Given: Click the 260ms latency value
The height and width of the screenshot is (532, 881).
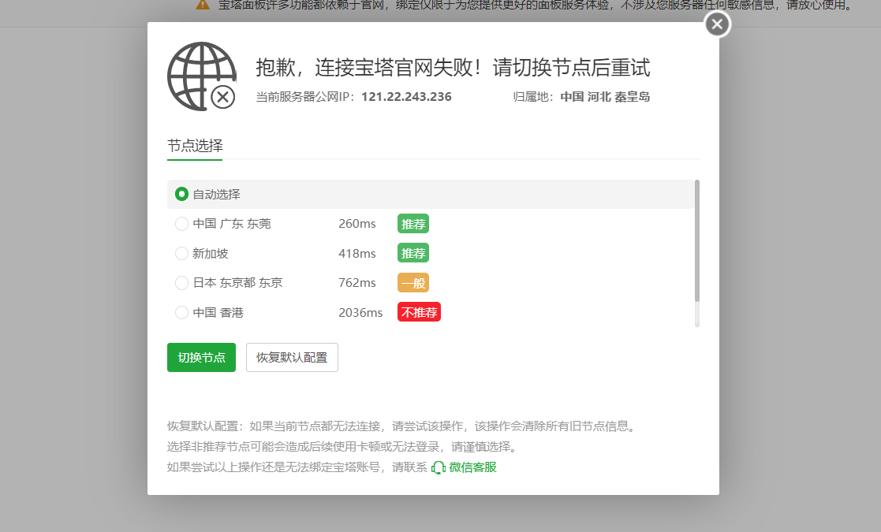Looking at the screenshot, I should point(357,224).
